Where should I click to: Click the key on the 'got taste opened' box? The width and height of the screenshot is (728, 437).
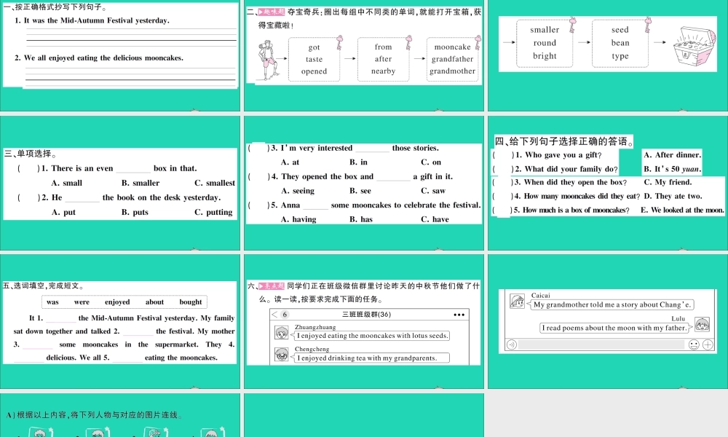pyautogui.click(x=339, y=42)
